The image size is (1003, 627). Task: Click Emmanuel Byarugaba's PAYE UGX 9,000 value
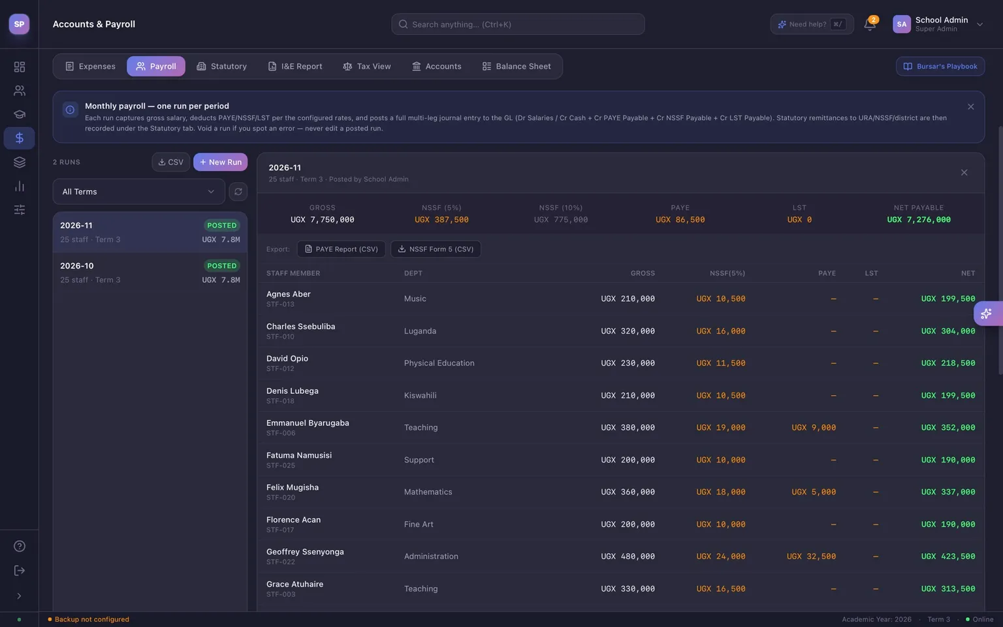coord(814,428)
